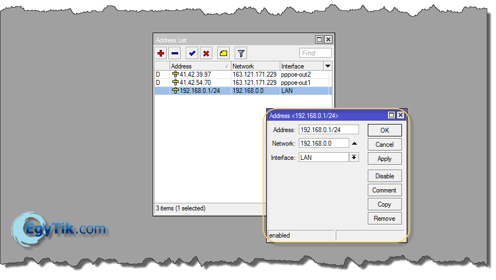Close the Address dialog window
The height and width of the screenshot is (280, 496).
(x=400, y=115)
